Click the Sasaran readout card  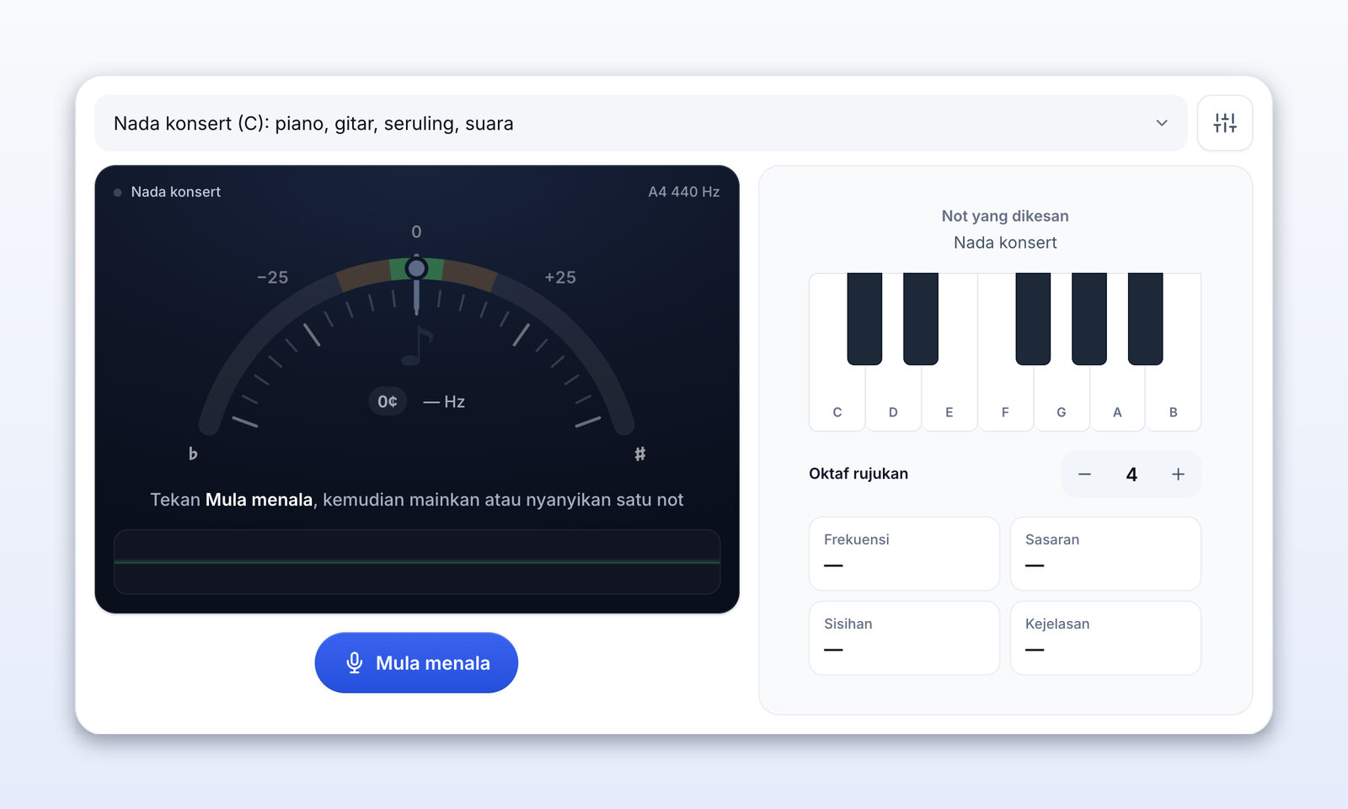tap(1105, 554)
